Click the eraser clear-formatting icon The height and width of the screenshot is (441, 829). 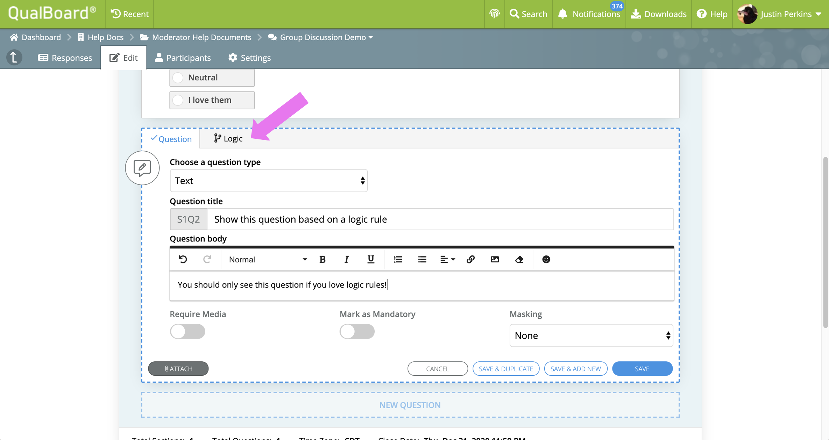coord(519,259)
